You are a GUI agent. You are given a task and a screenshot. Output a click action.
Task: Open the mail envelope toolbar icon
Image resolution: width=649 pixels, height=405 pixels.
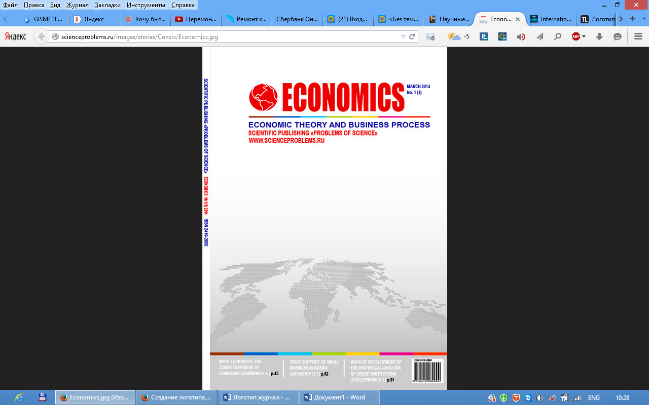click(x=430, y=36)
